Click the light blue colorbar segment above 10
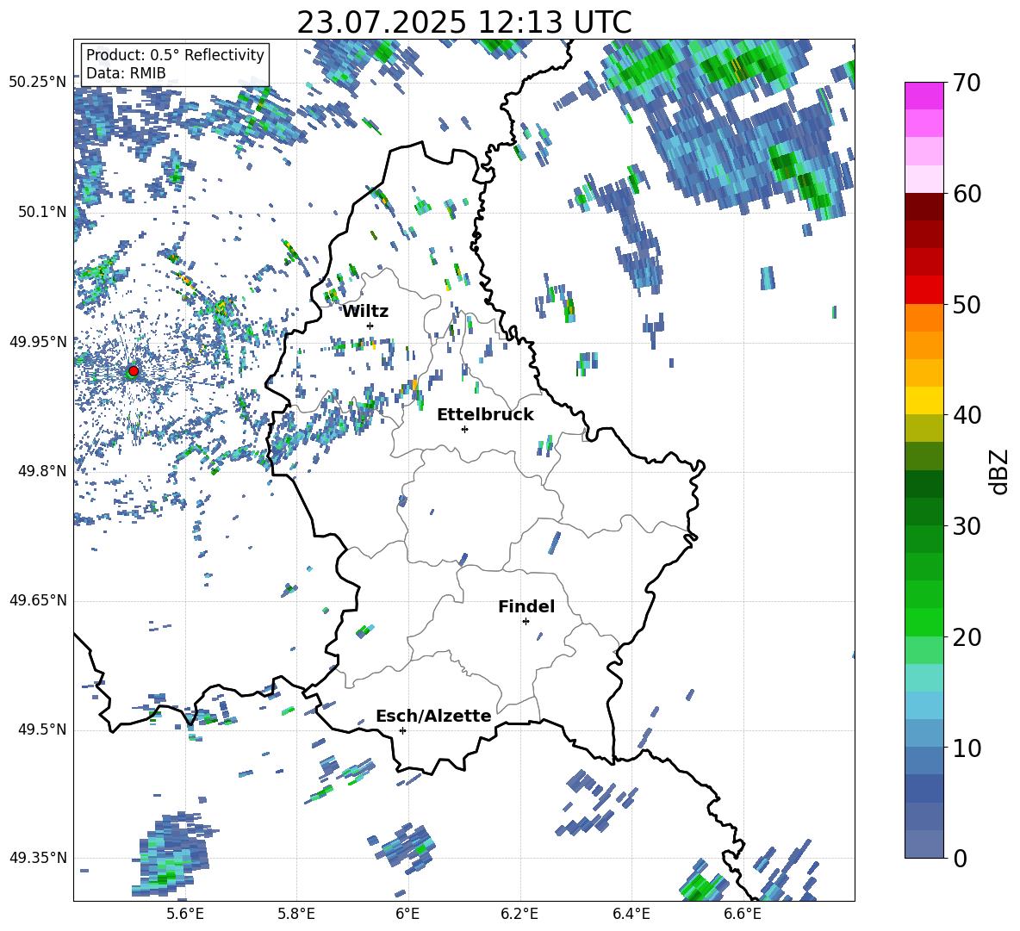1020x931 pixels. click(x=924, y=705)
